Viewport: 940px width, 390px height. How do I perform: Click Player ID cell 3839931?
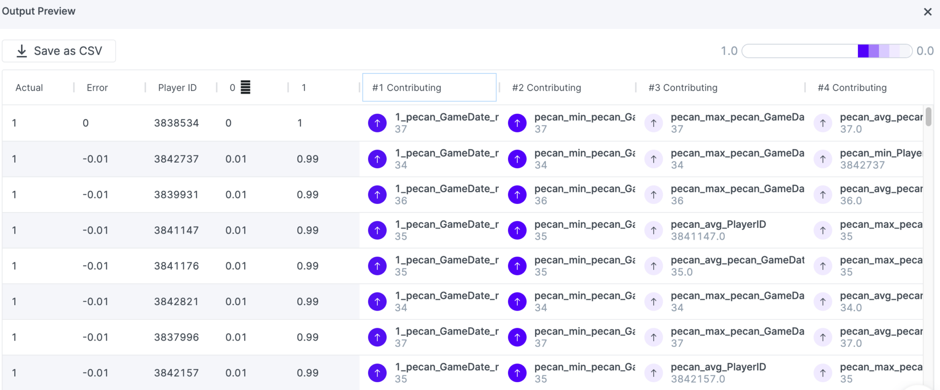pyautogui.click(x=176, y=195)
